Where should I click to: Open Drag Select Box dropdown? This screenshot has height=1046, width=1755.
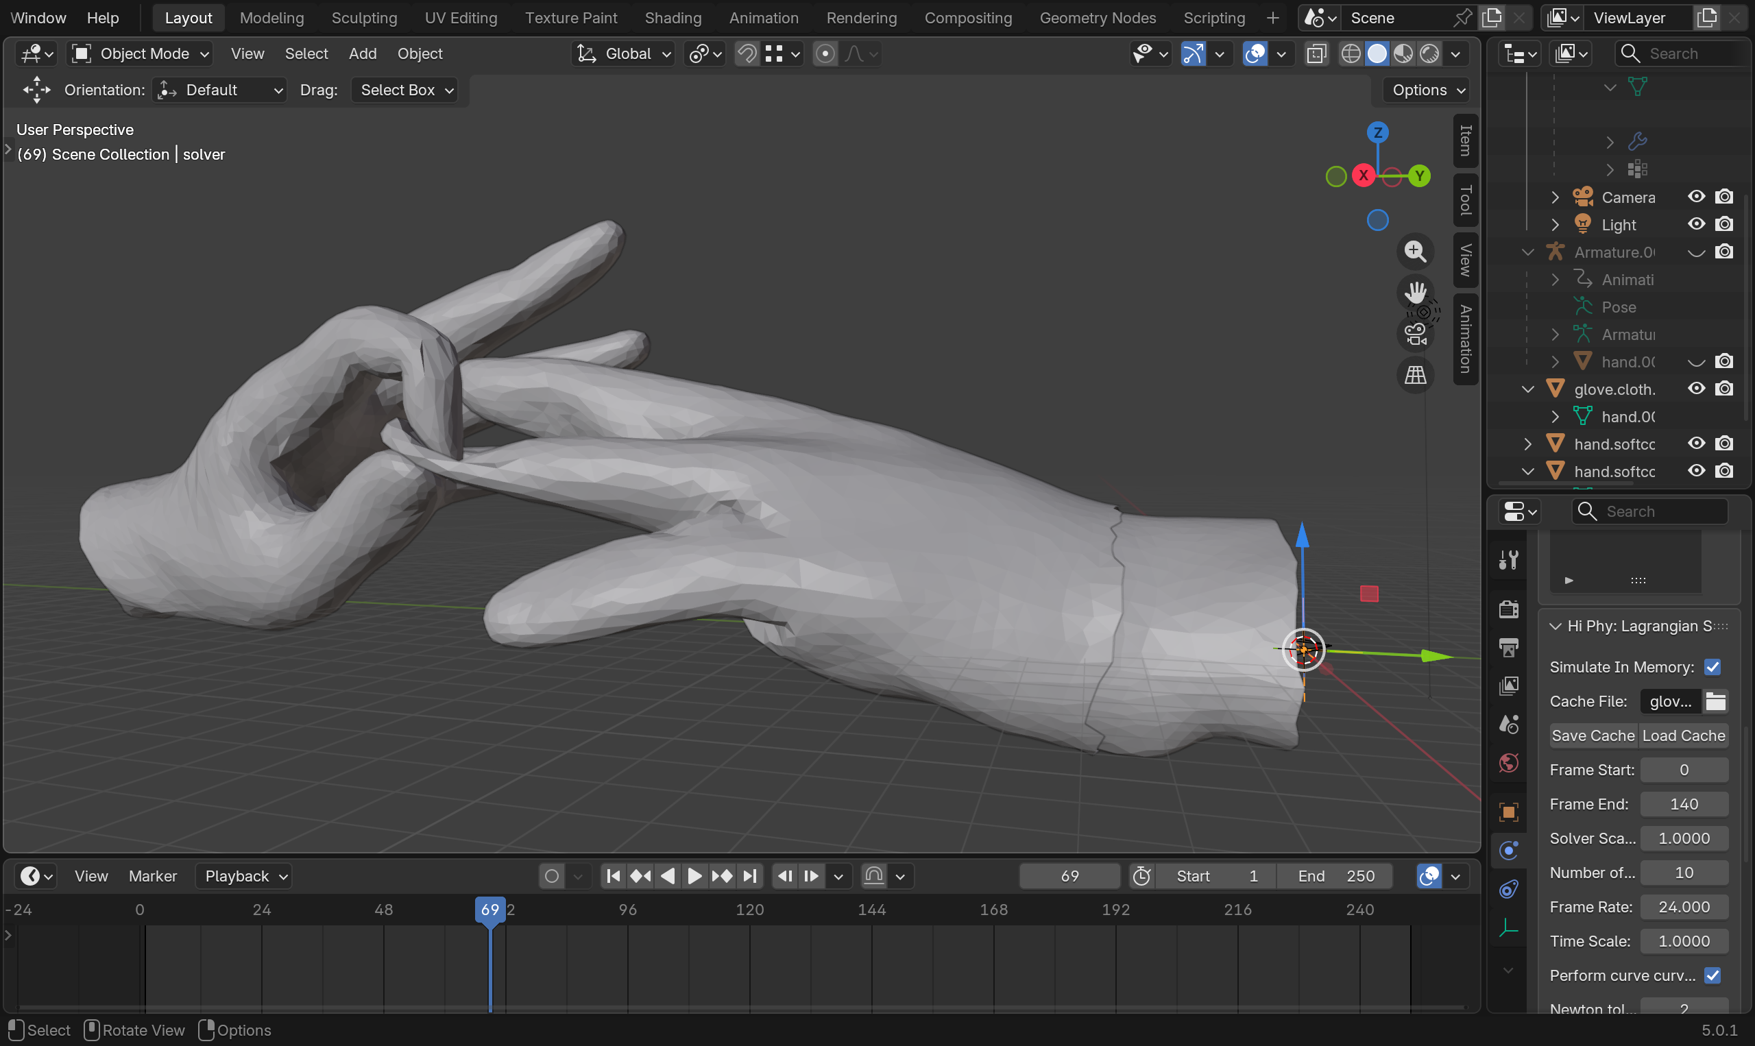pos(405,90)
